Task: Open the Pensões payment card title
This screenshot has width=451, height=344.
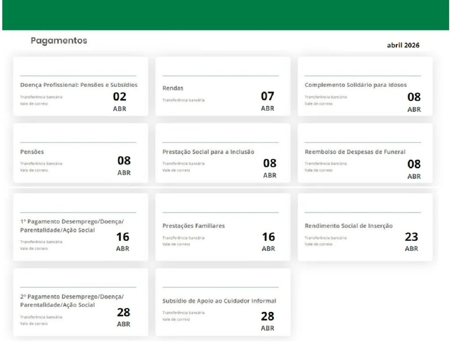Action: (32, 152)
